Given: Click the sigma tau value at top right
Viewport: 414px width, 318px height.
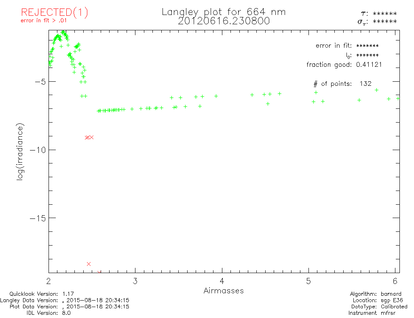Looking at the screenshot, I should click(x=384, y=22).
